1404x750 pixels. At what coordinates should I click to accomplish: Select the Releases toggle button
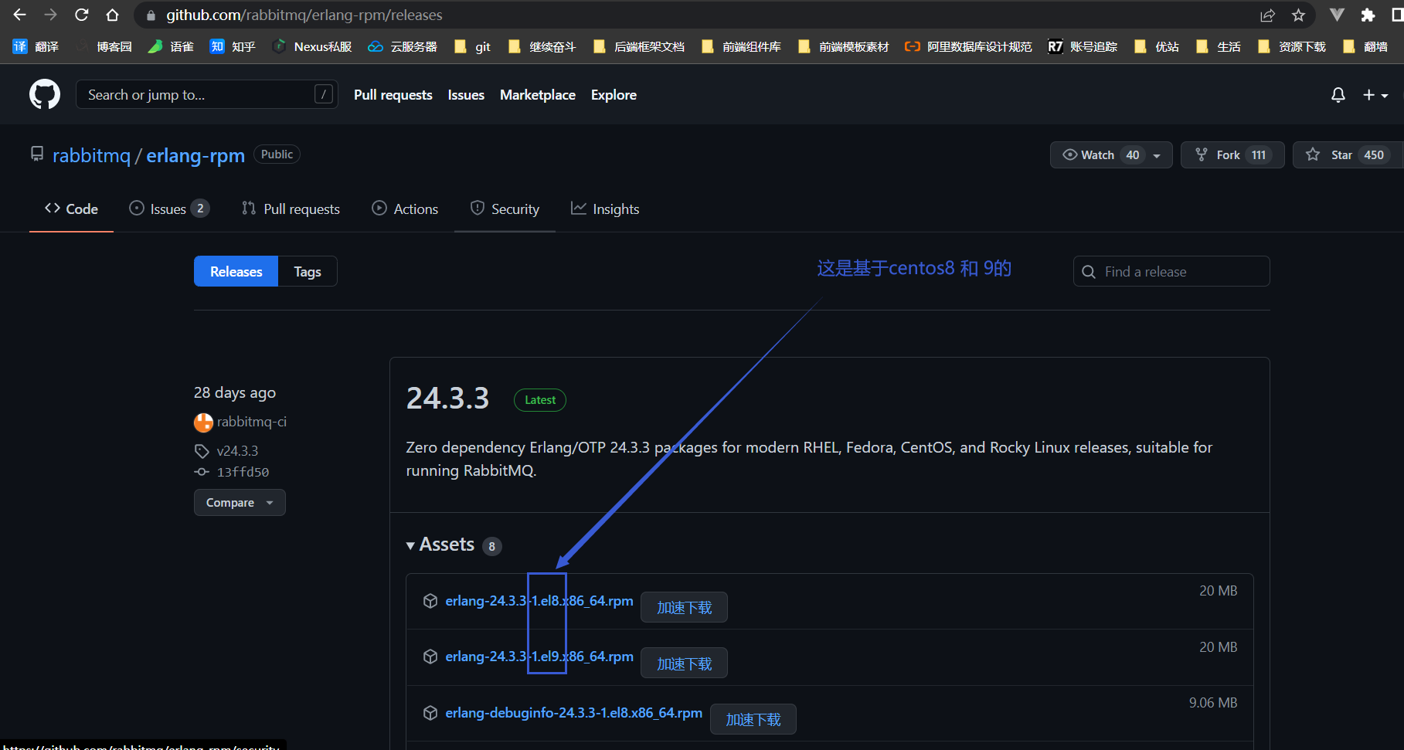tap(236, 271)
